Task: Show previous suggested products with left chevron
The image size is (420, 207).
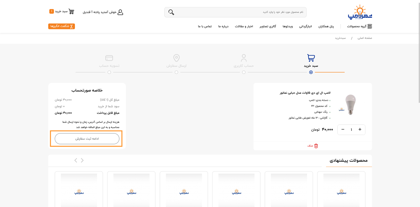Action: pyautogui.click(x=76, y=160)
